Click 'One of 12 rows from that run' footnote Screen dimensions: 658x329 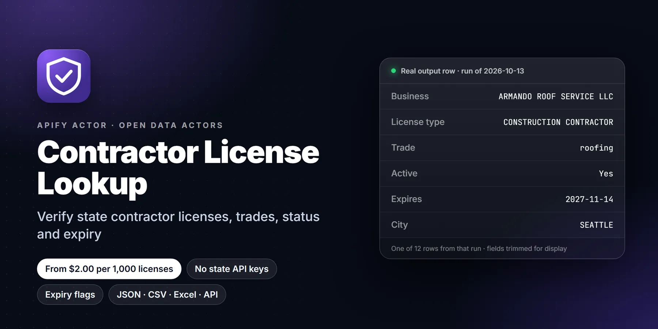[x=479, y=249]
